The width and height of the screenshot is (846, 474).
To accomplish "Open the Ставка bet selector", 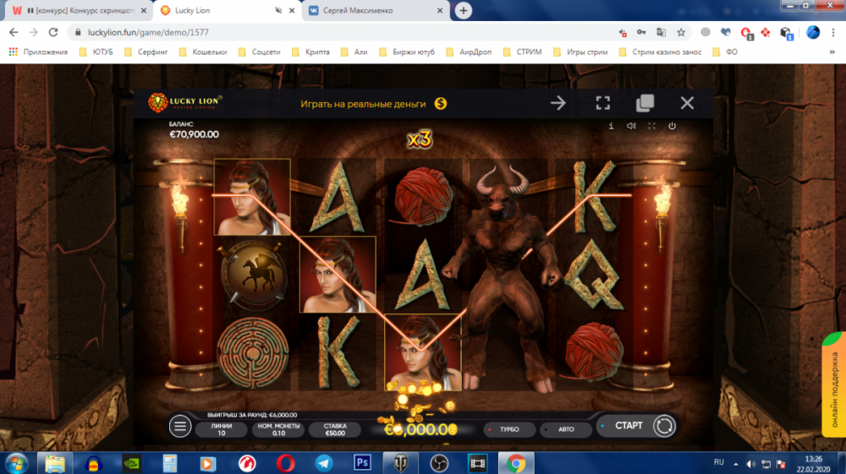I will pyautogui.click(x=335, y=429).
